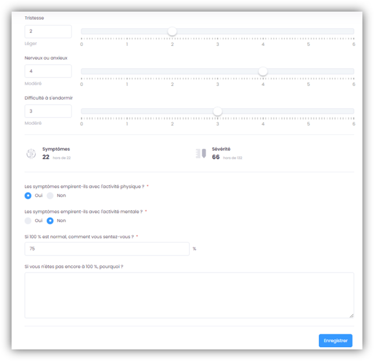Screen dimensions: 374x361
Task: Select Oui for activité physique question
Action: click(28, 196)
